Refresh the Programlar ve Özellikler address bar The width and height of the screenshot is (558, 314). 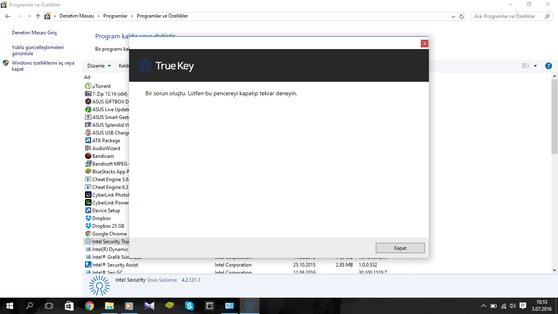coord(462,16)
